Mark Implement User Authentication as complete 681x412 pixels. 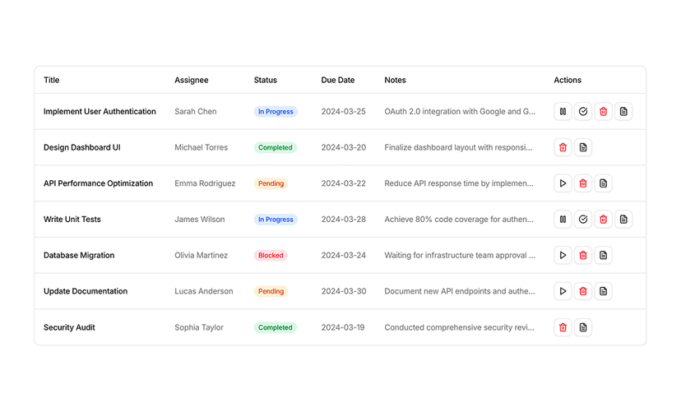click(x=583, y=112)
